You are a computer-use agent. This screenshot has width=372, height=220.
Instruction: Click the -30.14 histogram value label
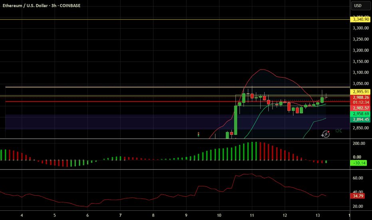click(x=358, y=163)
